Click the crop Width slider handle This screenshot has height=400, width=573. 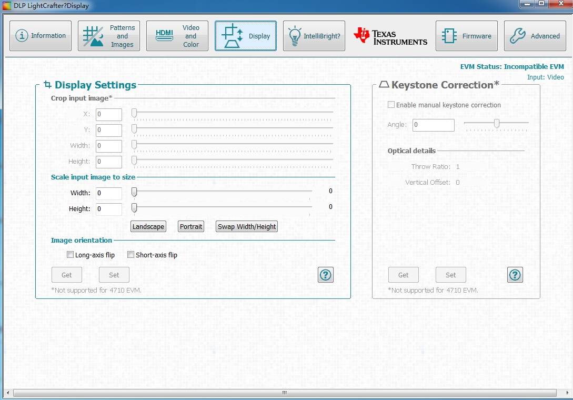click(134, 144)
